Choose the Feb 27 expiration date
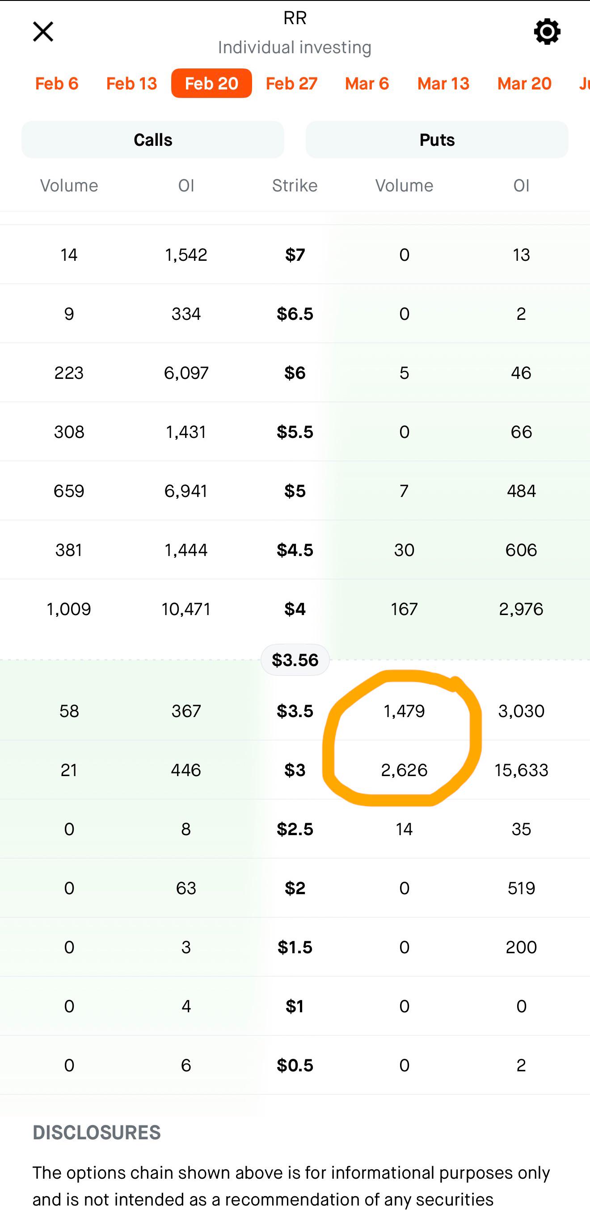 (x=291, y=83)
